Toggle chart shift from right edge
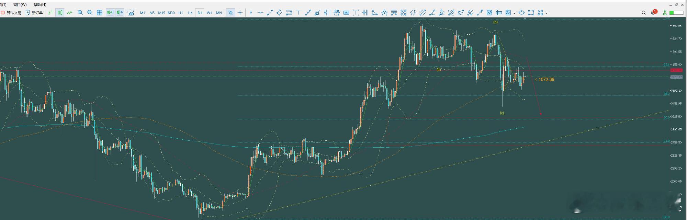 click(x=120, y=13)
